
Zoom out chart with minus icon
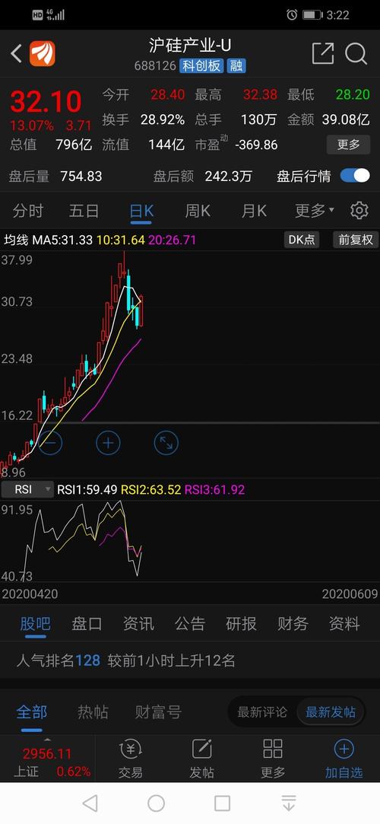tap(50, 443)
